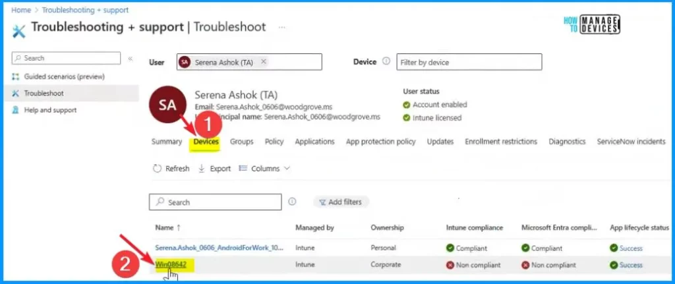Open the ellipsis menu beside the page title
675x284 pixels.
[x=282, y=28]
